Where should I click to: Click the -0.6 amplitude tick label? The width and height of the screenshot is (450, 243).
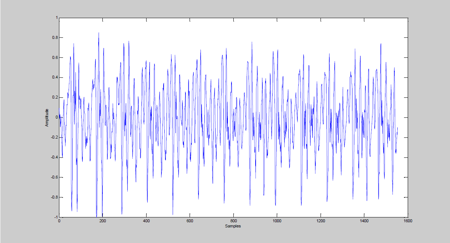click(x=54, y=177)
